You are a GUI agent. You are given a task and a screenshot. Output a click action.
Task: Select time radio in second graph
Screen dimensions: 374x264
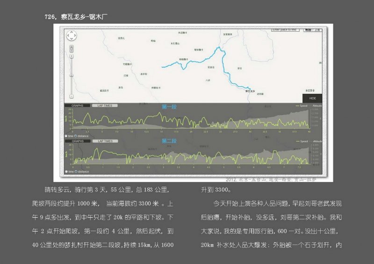tap(66, 171)
